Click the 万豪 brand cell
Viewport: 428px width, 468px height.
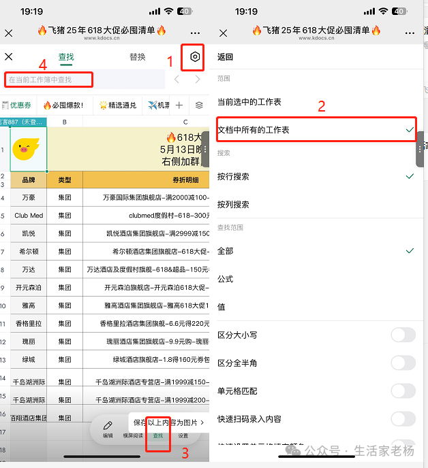pyautogui.click(x=29, y=197)
